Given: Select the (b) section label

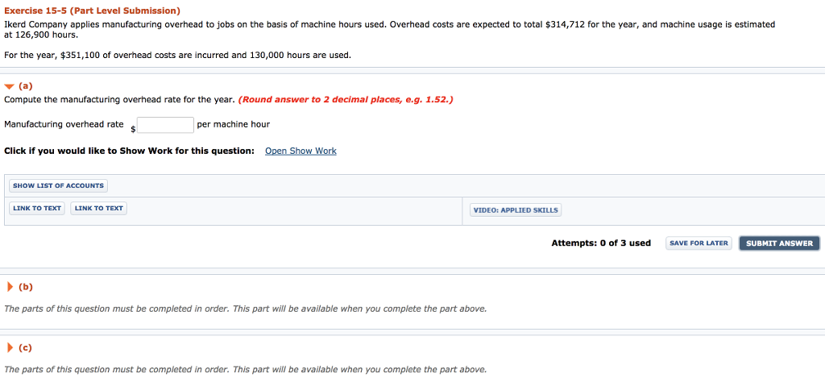Looking at the screenshot, I should [x=25, y=286].
